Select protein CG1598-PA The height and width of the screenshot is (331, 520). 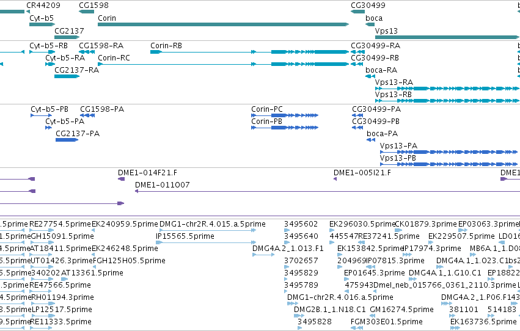(x=87, y=115)
